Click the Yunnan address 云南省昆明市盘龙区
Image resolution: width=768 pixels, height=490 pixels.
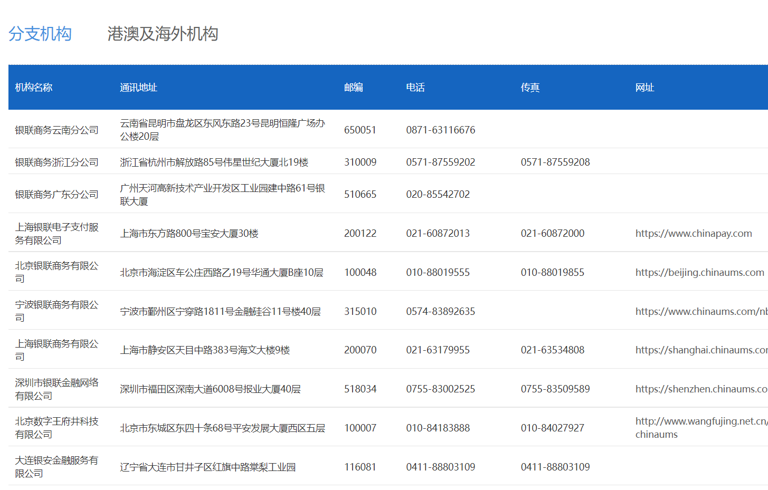click(222, 130)
